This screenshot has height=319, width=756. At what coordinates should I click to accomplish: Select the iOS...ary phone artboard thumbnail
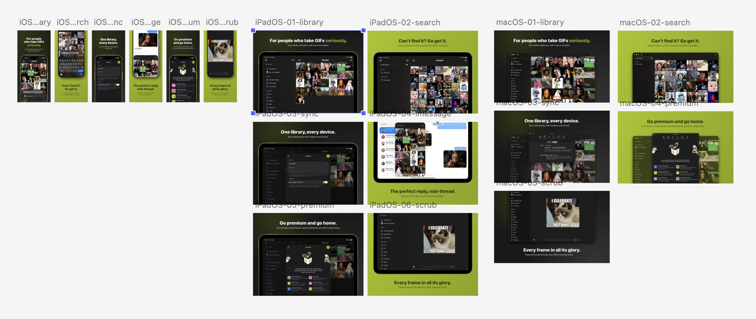coord(34,66)
